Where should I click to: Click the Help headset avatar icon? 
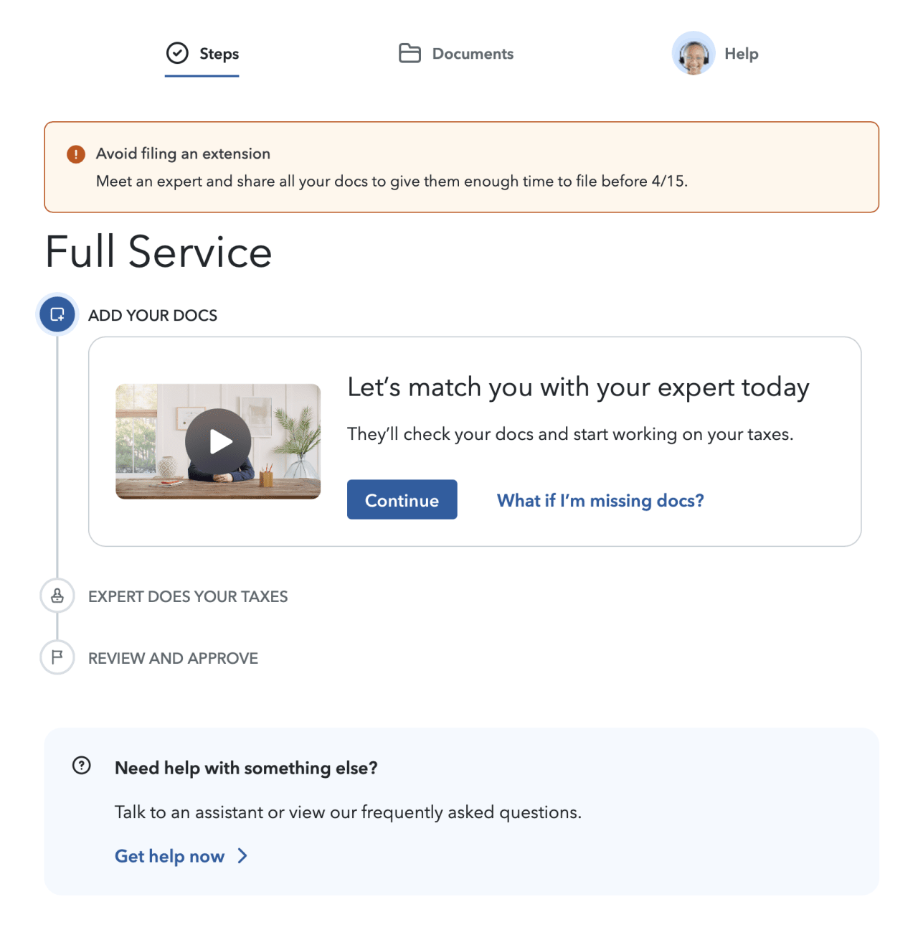point(692,53)
